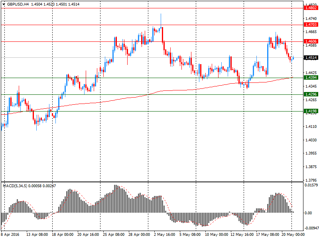
Task: Select the 1.4394 support price label
Action: coord(311,78)
